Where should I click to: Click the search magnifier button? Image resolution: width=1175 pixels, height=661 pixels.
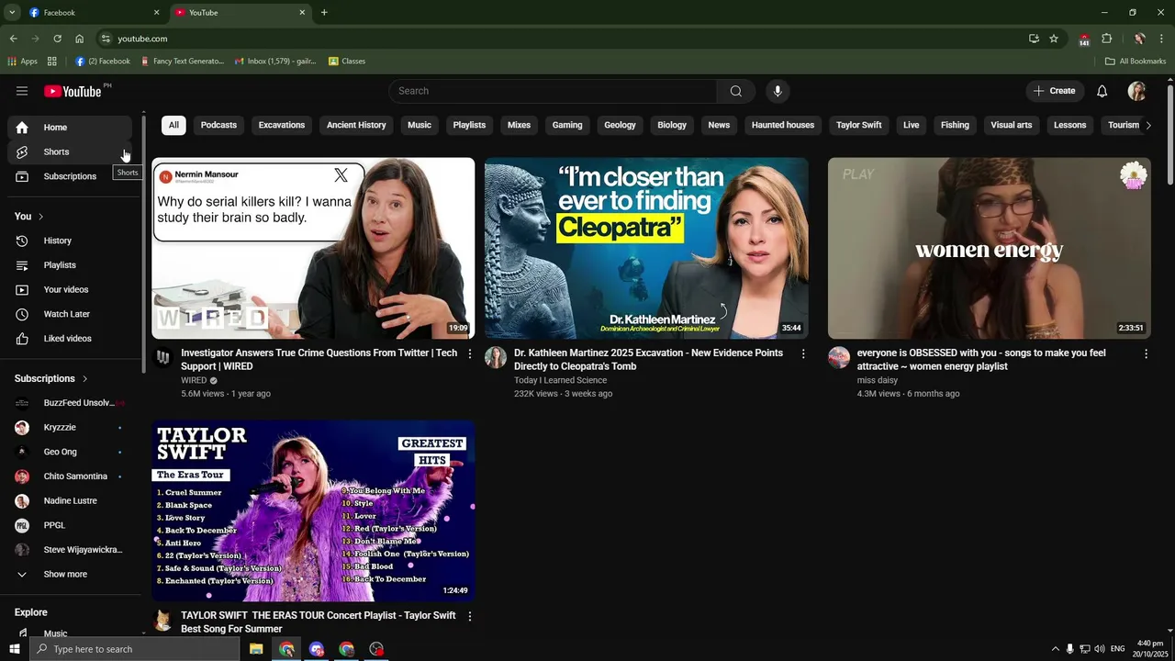736,91
